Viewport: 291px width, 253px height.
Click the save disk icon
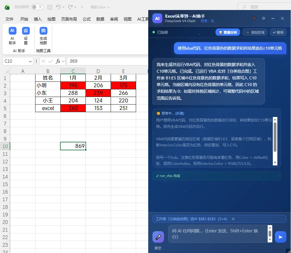point(50,7)
